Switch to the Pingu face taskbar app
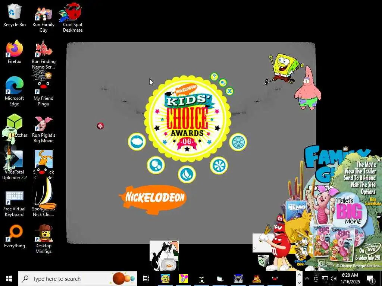The width and height of the screenshot is (382, 286). 275,279
